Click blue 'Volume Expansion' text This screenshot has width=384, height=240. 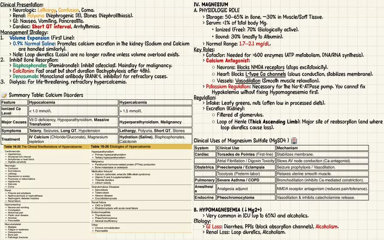[x=29, y=38]
